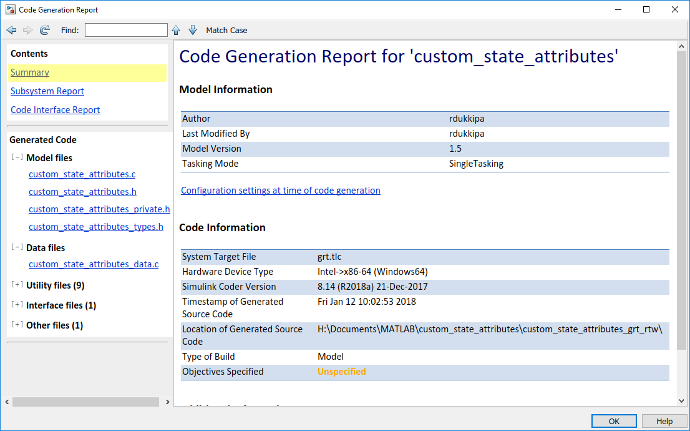Expand Utility files (9)
Screen dimensions: 690x431
click(16, 285)
